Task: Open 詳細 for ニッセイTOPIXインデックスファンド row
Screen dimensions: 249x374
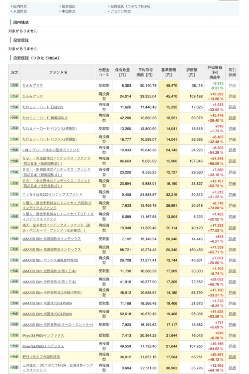Action: [232, 217]
